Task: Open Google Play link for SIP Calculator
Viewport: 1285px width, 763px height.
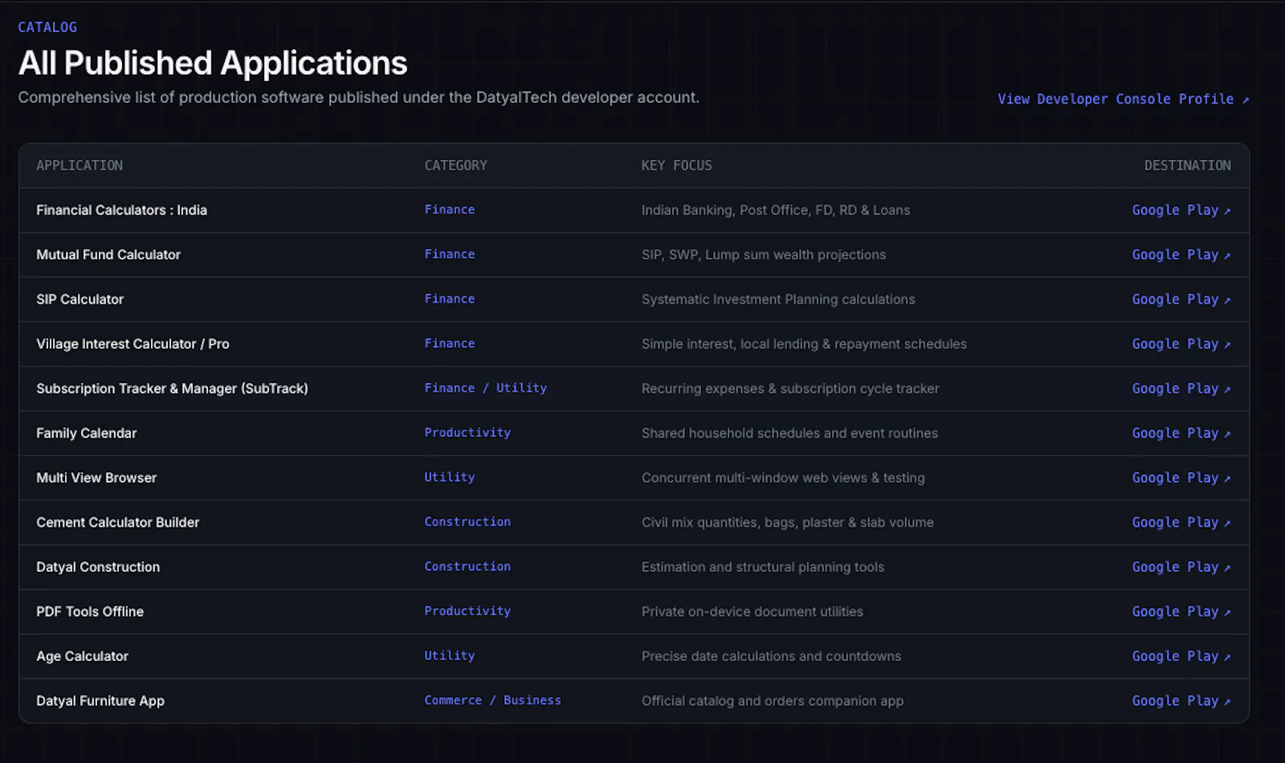Action: click(x=1181, y=299)
